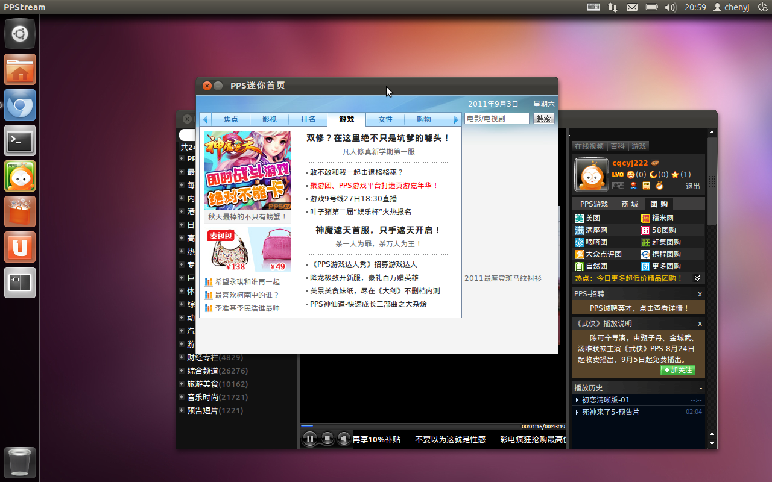The image size is (772, 482).
Task: Open the sound volume indicator
Action: point(670,7)
